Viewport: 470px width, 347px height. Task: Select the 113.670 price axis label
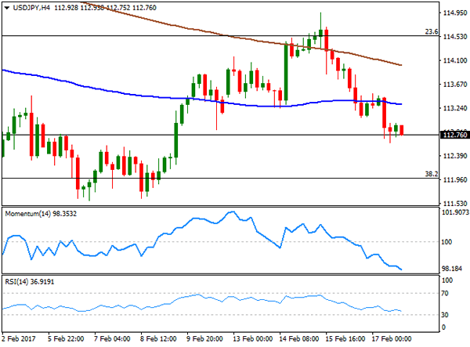point(454,85)
